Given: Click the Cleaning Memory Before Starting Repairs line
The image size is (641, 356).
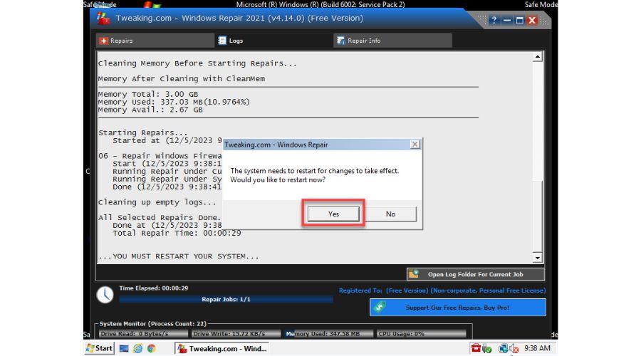Looking at the screenshot, I should [x=197, y=63].
